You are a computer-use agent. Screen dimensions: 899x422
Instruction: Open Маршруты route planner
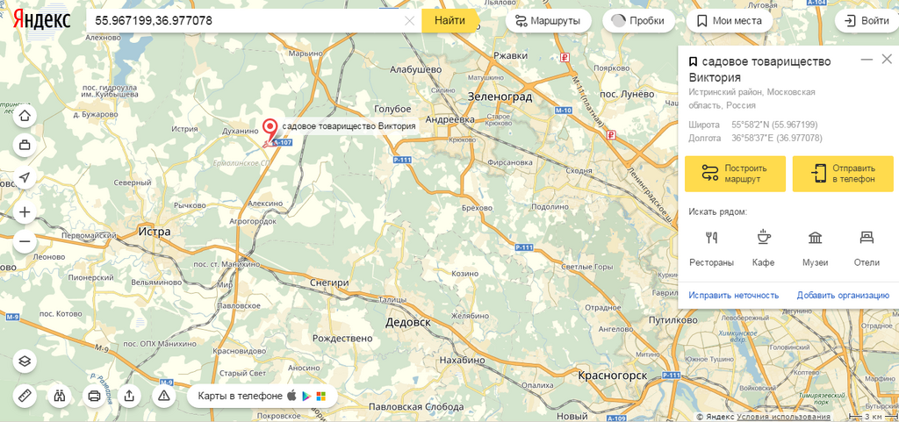point(548,21)
